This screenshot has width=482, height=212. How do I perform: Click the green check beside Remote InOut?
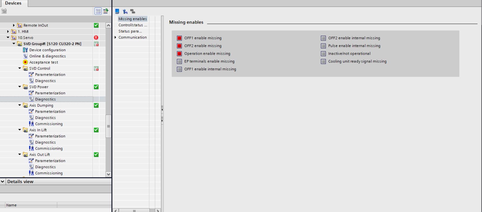(96, 25)
